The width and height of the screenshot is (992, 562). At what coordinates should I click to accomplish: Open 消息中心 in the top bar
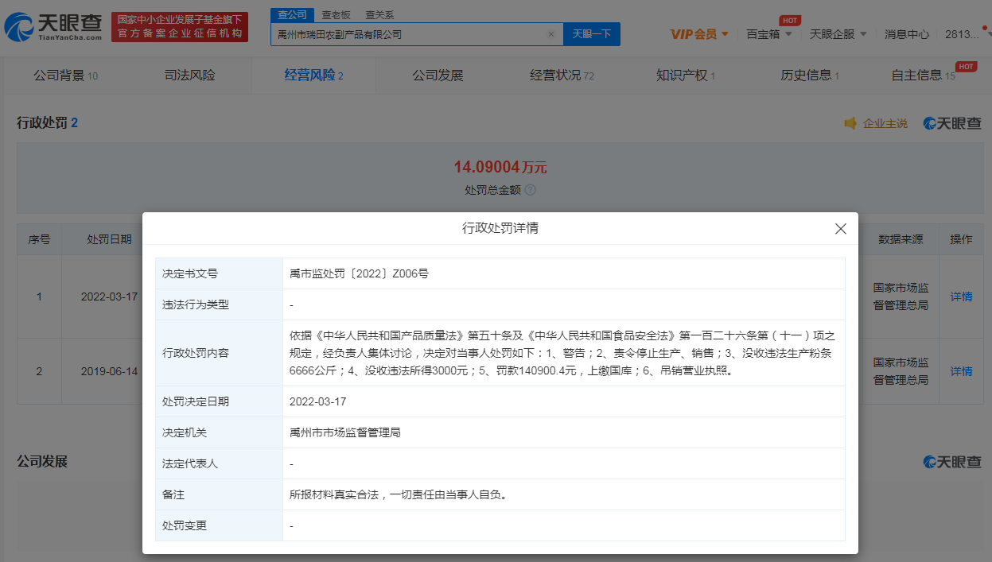coord(907,34)
